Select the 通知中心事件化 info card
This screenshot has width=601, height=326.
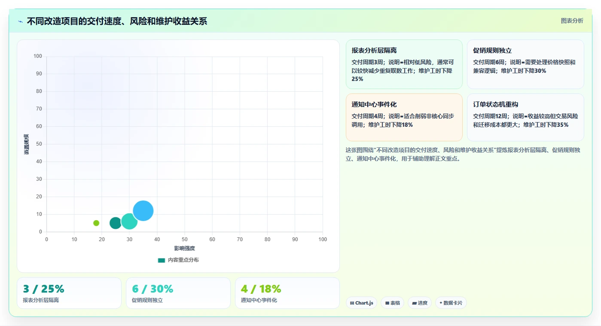click(x=404, y=117)
